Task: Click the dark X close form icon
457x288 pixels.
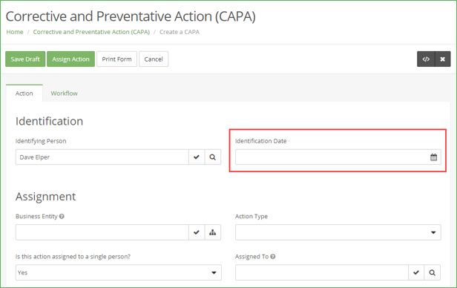Action: 443,59
